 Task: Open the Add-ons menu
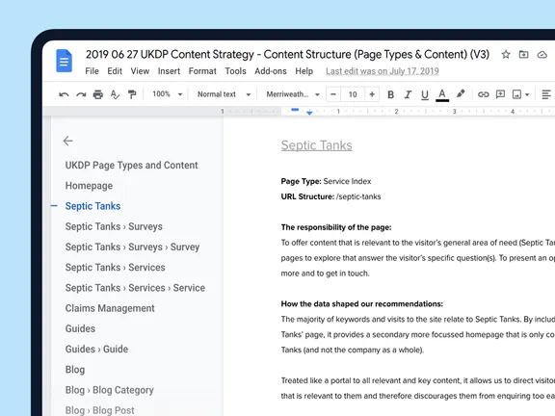[x=271, y=71]
